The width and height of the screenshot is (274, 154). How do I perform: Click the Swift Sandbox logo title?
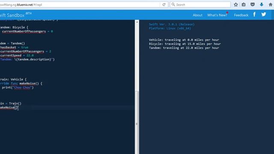[12, 15]
